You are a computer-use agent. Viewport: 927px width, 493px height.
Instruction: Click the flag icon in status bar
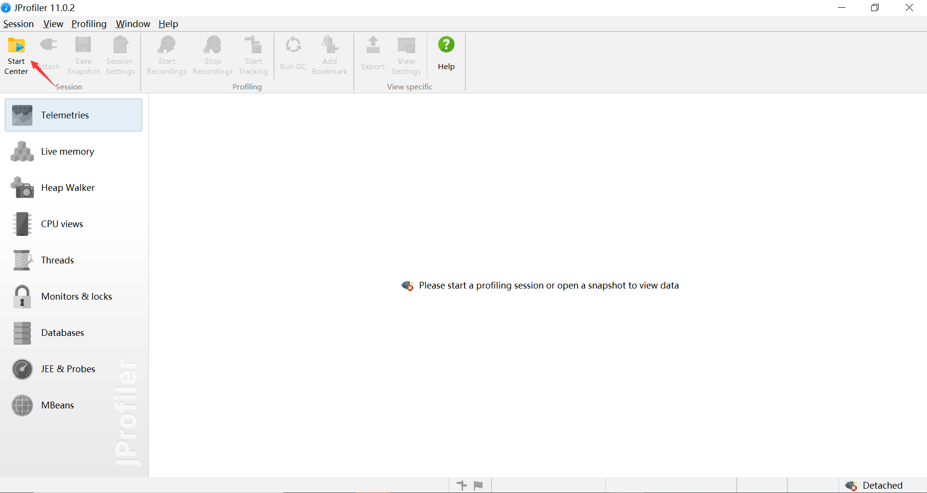tap(478, 485)
